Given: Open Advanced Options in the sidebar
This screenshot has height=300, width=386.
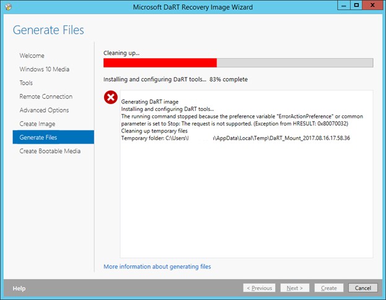Looking at the screenshot, I should 44,110.
